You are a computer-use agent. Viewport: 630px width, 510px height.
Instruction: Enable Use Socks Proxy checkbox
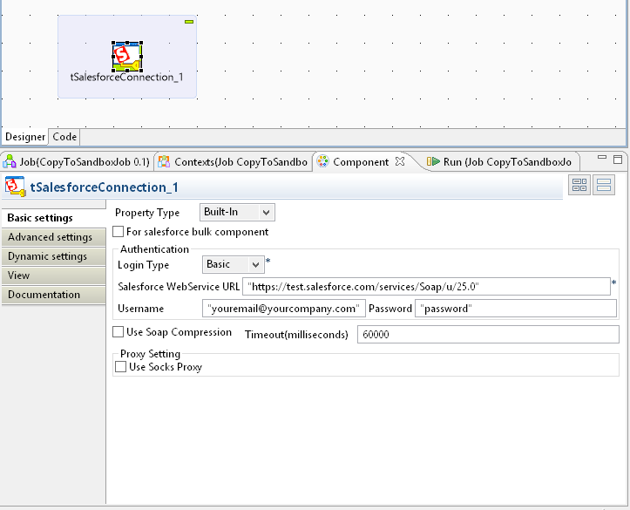pyautogui.click(x=120, y=366)
